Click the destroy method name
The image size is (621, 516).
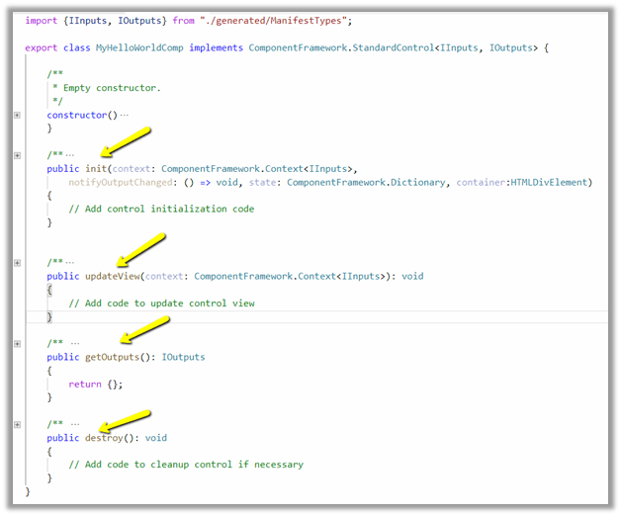104,438
